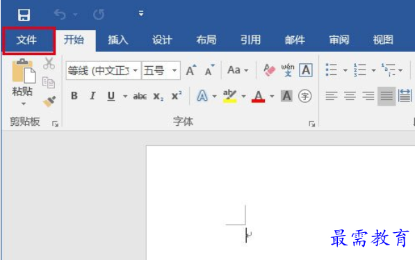The width and height of the screenshot is (415, 260).
Task: Click the Save icon in quick access toolbar
Action: click(x=24, y=15)
